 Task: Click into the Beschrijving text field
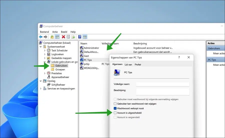(162, 92)
